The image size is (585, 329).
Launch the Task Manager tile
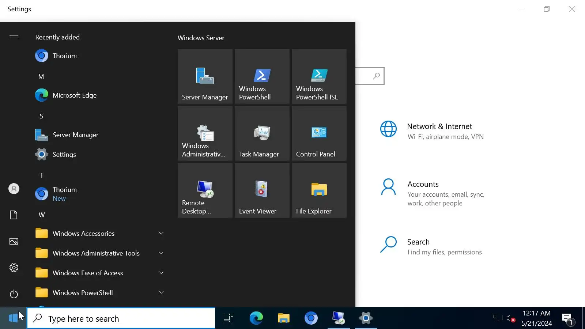pyautogui.click(x=262, y=133)
